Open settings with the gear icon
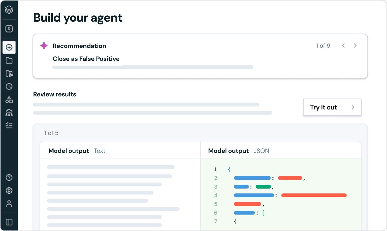 pyautogui.click(x=9, y=191)
